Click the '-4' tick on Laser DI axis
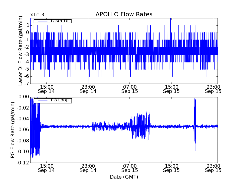The image size is (242, 181). coord(27,62)
